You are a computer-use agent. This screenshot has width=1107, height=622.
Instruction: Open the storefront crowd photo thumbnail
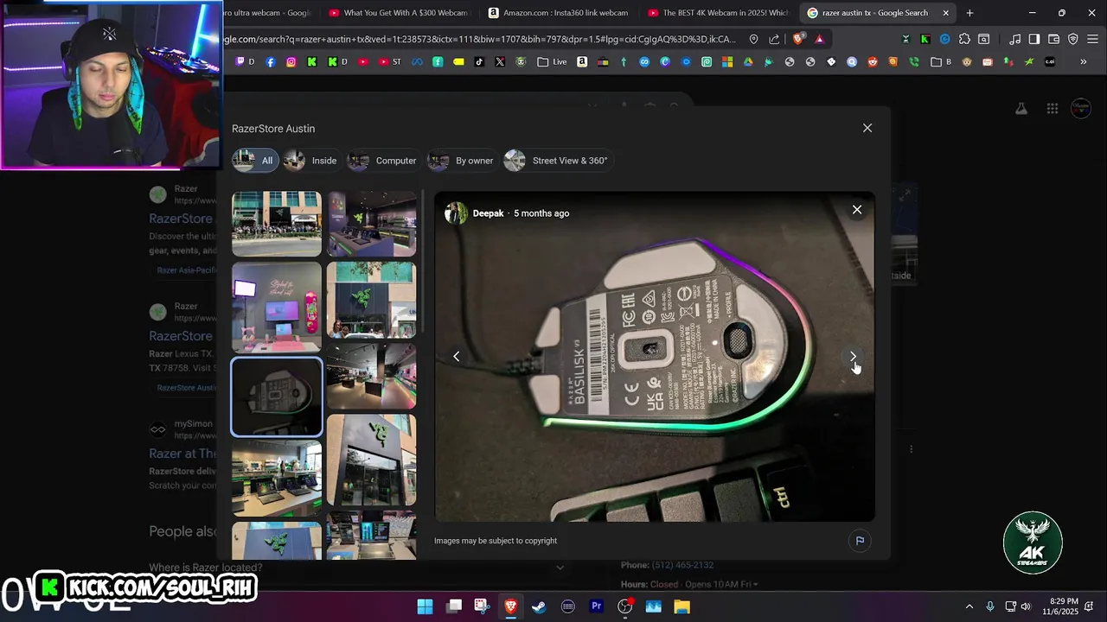(x=277, y=224)
